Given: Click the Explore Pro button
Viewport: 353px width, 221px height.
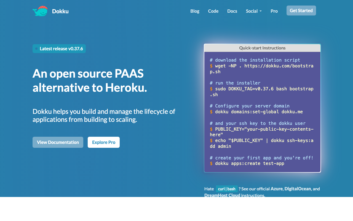Looking at the screenshot, I should [104, 142].
